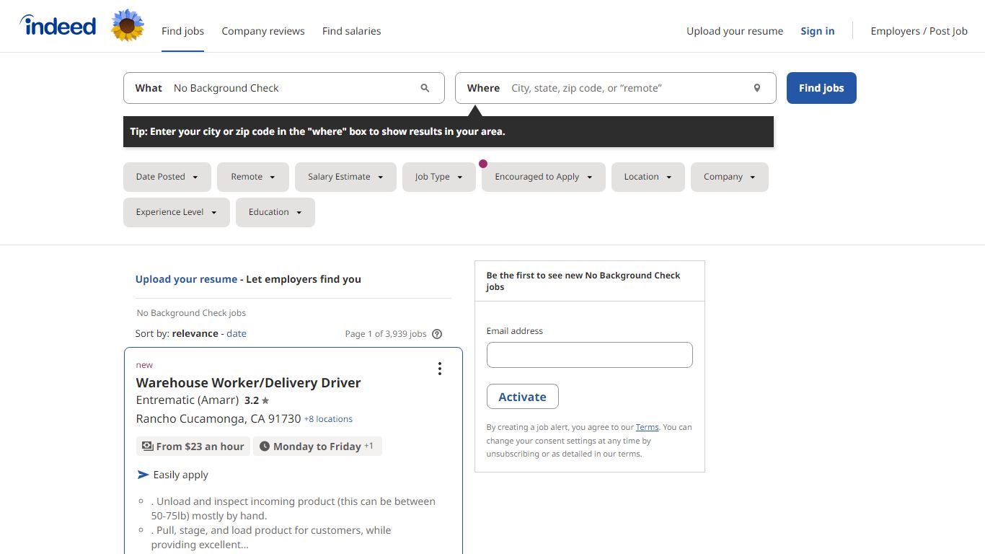The height and width of the screenshot is (554, 985).
Task: Click the Activate job alert button
Action: 523,397
